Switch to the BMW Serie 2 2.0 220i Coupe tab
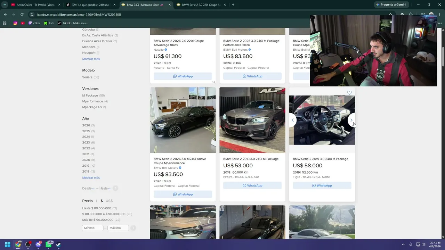The height and width of the screenshot is (250, 445). [201, 5]
